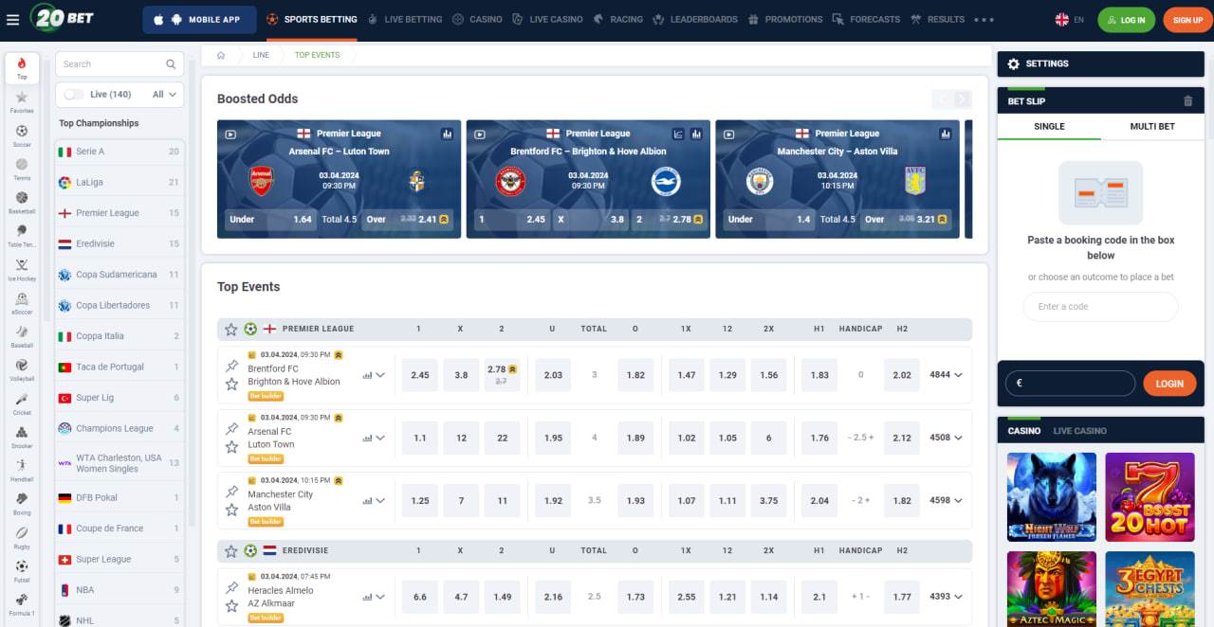Select Over 2.41 on Arsenal boosted card
This screenshot has width=1214, height=627.
click(409, 219)
